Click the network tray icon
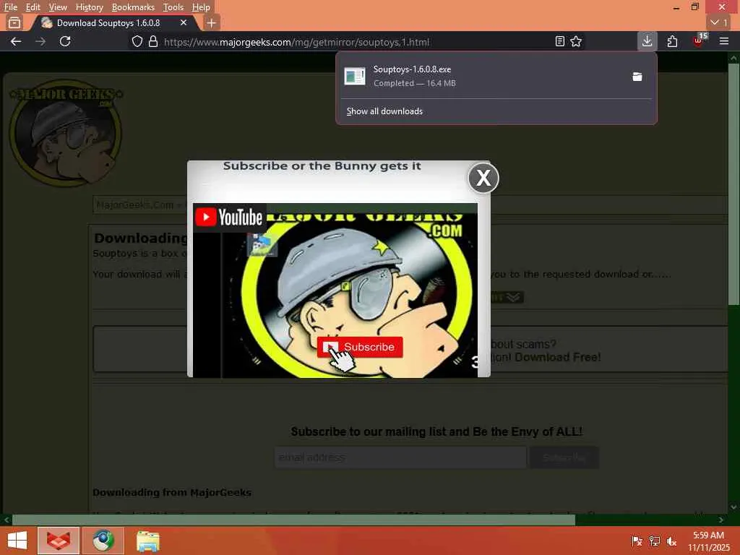Viewport: 740px width, 555px height. [654, 541]
